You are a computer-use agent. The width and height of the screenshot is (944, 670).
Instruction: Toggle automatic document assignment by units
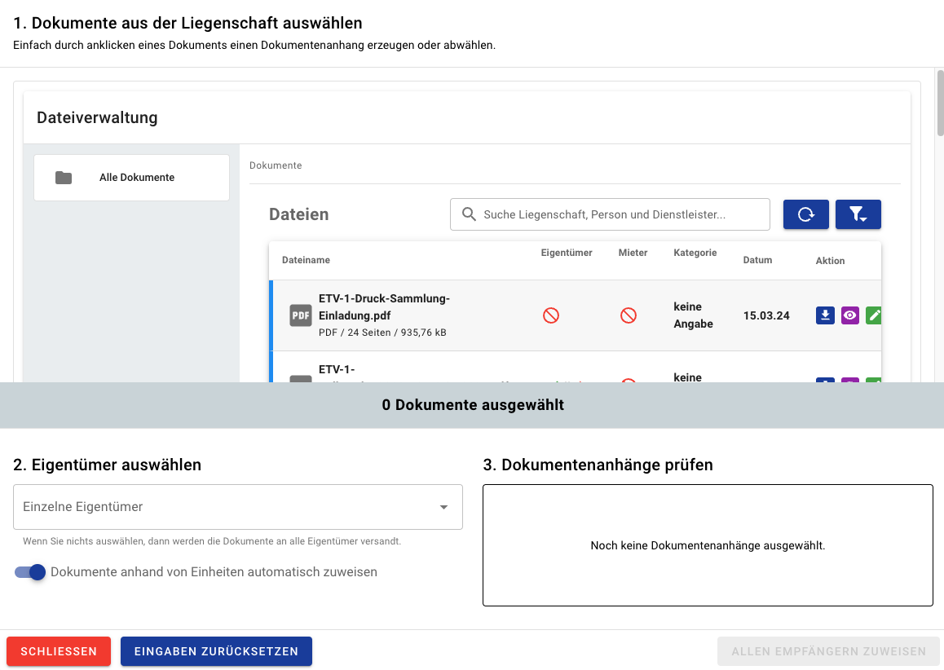point(30,572)
